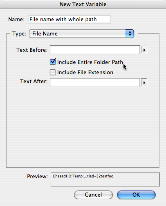166x206 pixels.
Task: Open the Text Before special characters arrow menu
Action: (x=144, y=50)
